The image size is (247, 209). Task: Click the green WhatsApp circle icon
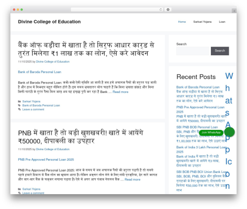coord(229,132)
